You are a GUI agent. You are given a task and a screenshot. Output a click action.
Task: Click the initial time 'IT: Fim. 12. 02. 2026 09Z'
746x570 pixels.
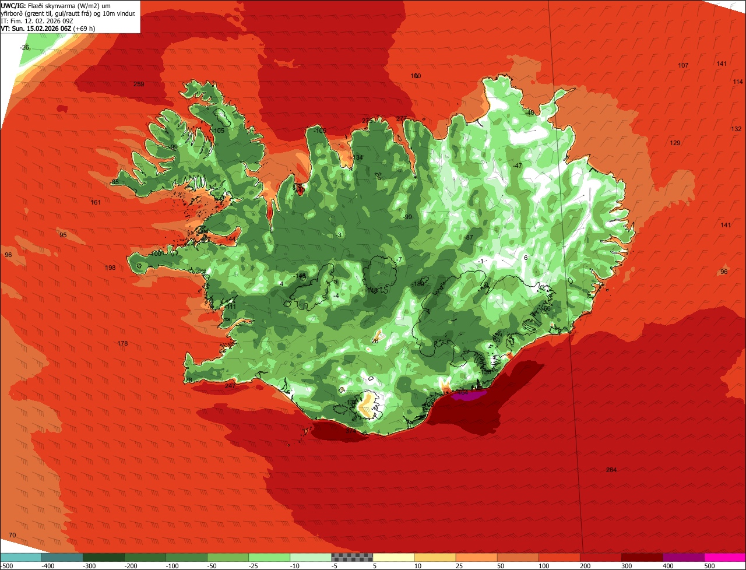pos(37,20)
